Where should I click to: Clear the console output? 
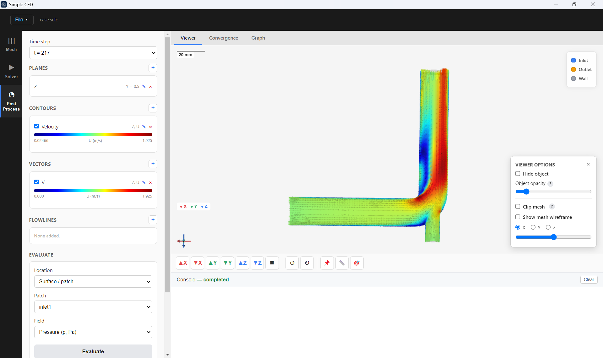click(x=589, y=279)
